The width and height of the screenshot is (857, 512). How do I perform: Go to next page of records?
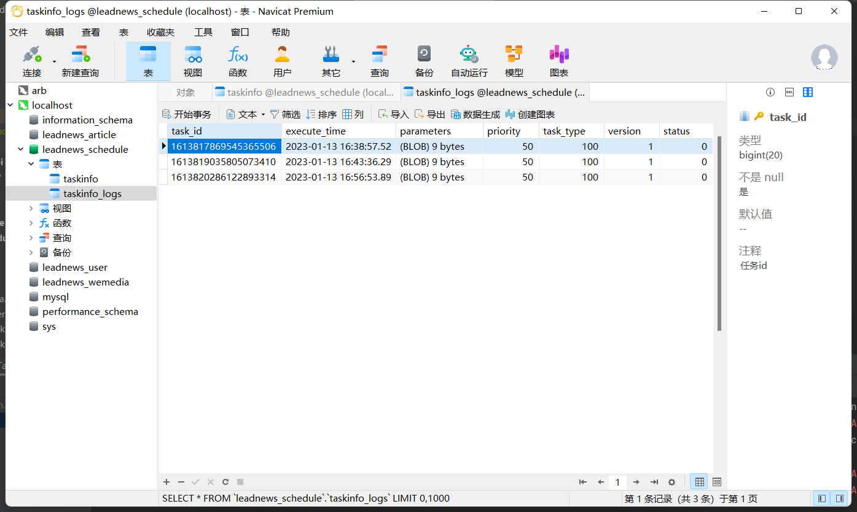pos(636,482)
